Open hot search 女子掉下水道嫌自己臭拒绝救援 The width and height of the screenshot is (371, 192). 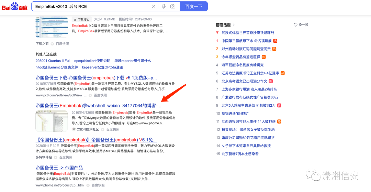[246, 146]
